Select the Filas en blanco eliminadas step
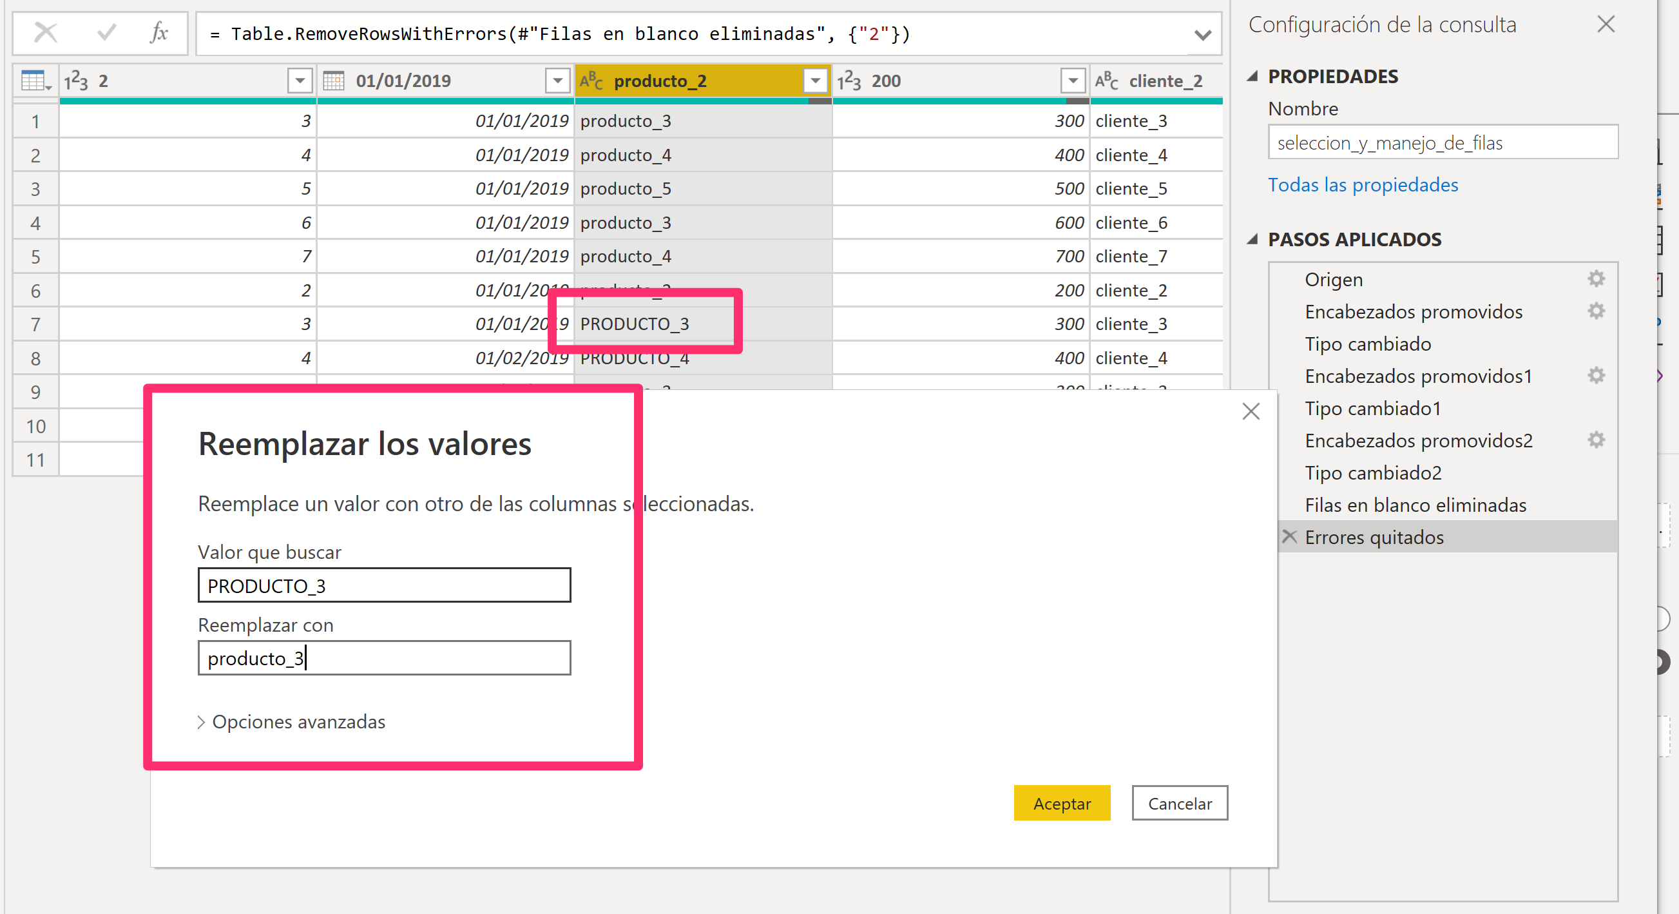The image size is (1679, 914). [1443, 505]
